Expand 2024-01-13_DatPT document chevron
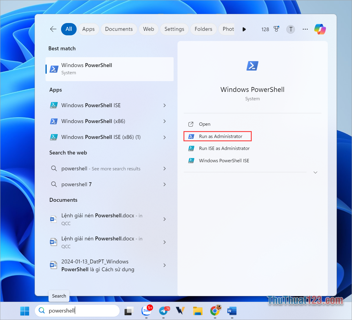Viewport: 352px width, 320px height. [x=165, y=265]
